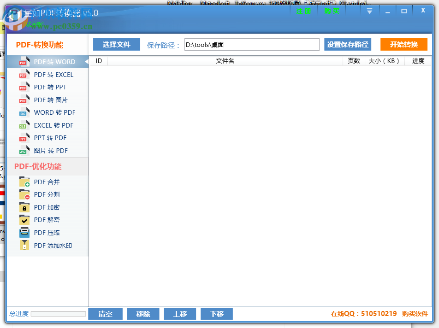Click the 购买软件 link at bottom
Screen dimensions: 439x328
(415, 314)
